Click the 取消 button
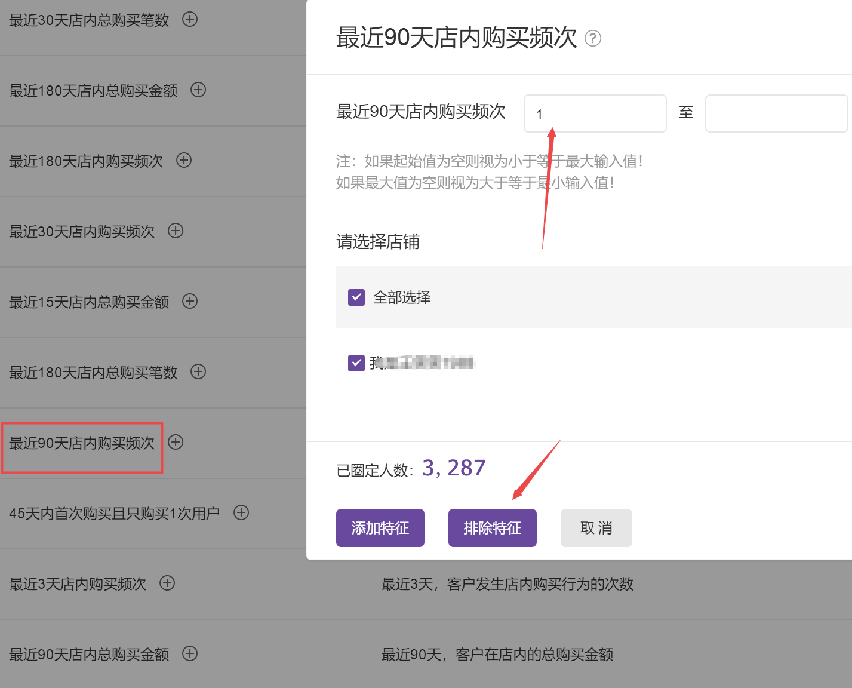The image size is (852, 688). (x=596, y=528)
